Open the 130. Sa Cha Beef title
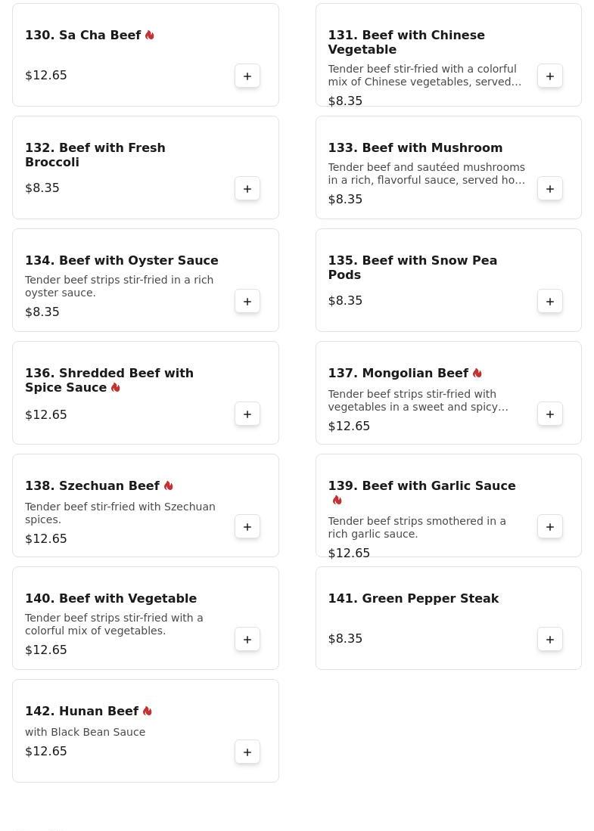Screen dimensions: 594x831 click(82, 35)
